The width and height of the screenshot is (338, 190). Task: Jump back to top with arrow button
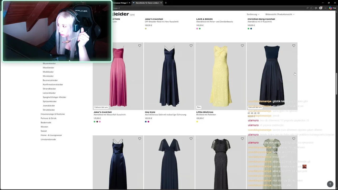coord(330,184)
